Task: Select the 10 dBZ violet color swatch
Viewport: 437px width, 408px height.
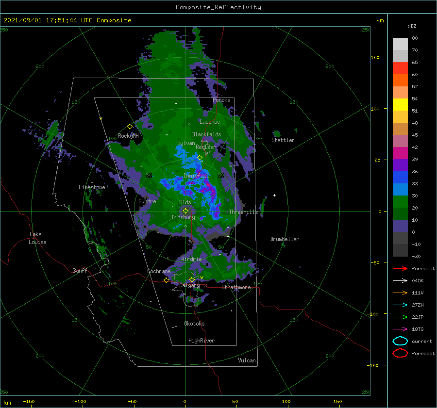Action: 400,226
